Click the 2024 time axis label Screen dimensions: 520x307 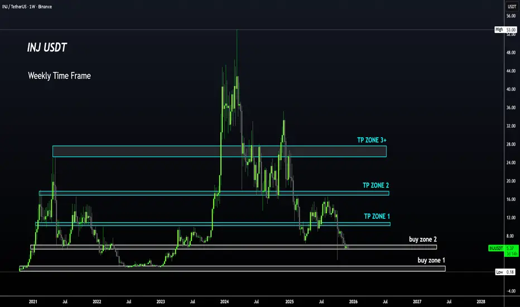(224, 301)
